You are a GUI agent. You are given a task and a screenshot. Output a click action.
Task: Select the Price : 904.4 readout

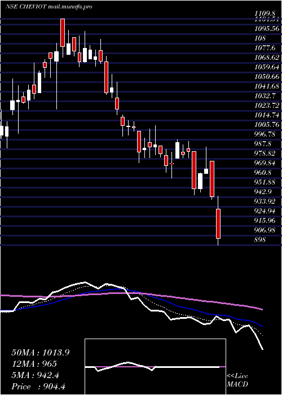38,387
